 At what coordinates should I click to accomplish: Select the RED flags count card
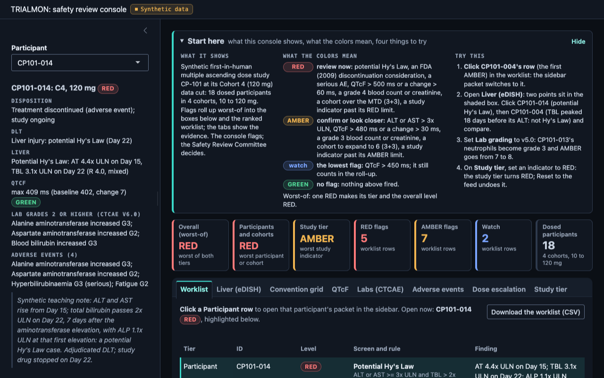point(382,245)
